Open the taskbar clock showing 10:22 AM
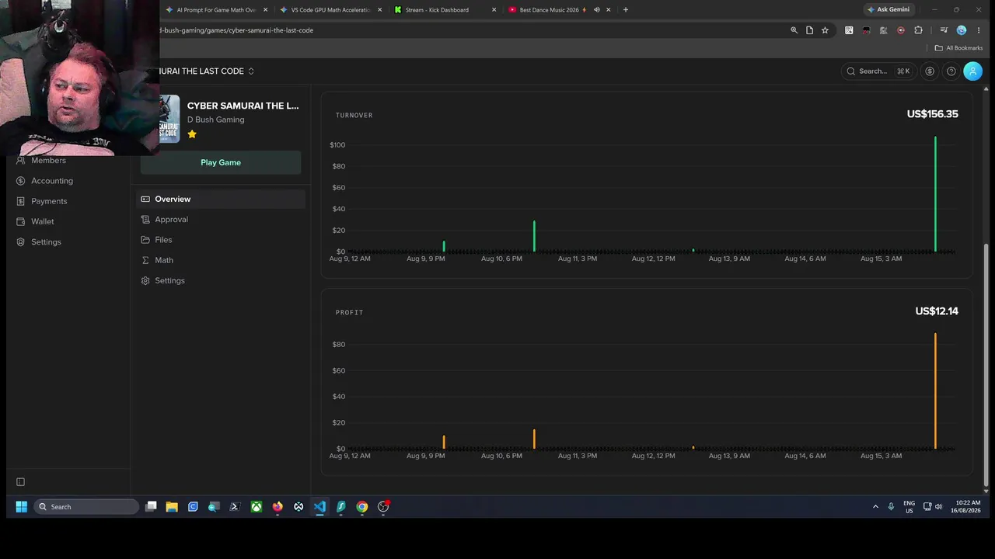995x559 pixels. pyautogui.click(x=967, y=507)
